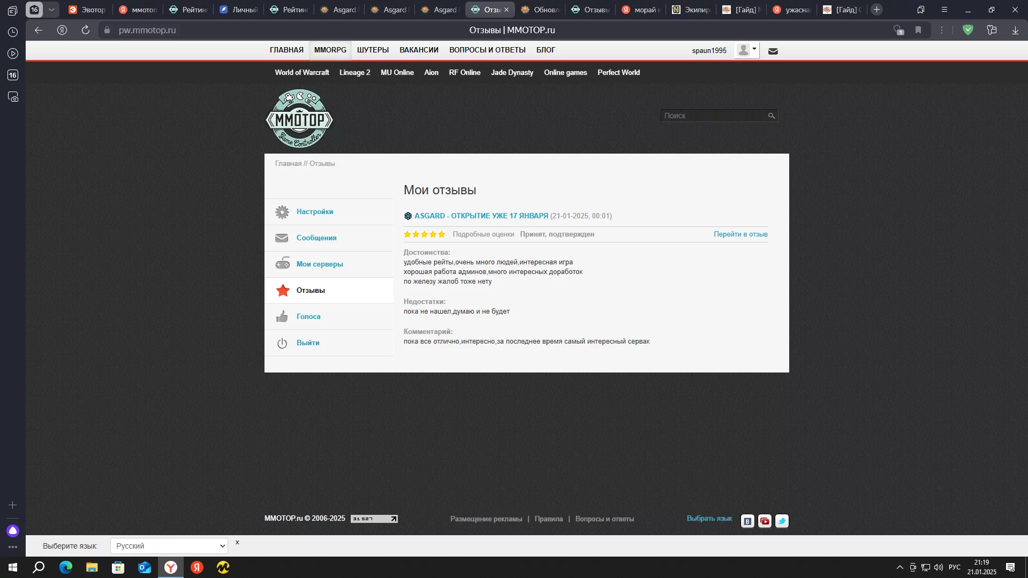1028x578 pixels.
Task: Click into the Поиск search field
Action: coord(713,116)
